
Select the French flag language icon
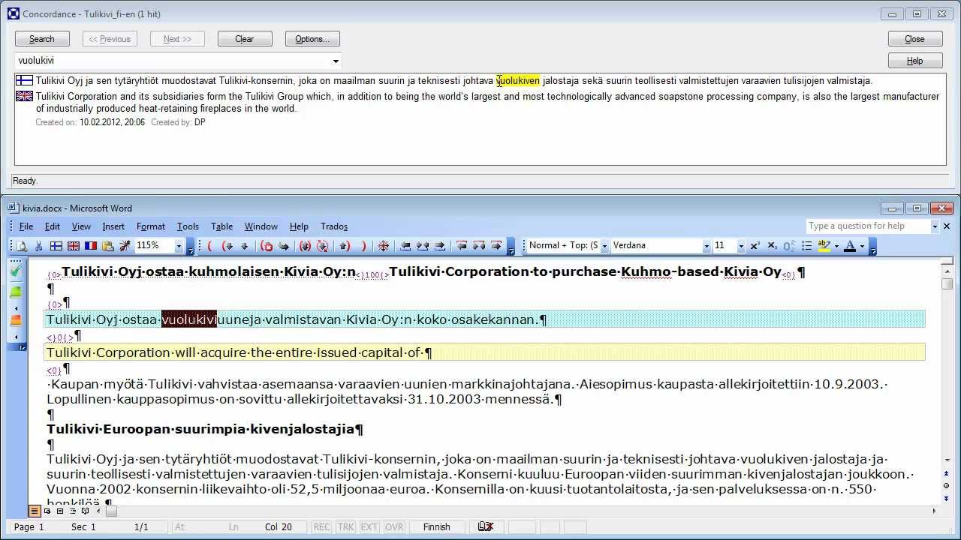(91, 245)
